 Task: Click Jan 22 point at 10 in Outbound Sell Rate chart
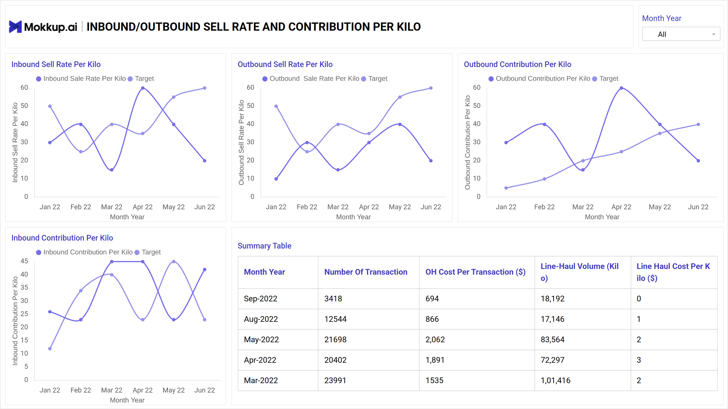click(276, 179)
